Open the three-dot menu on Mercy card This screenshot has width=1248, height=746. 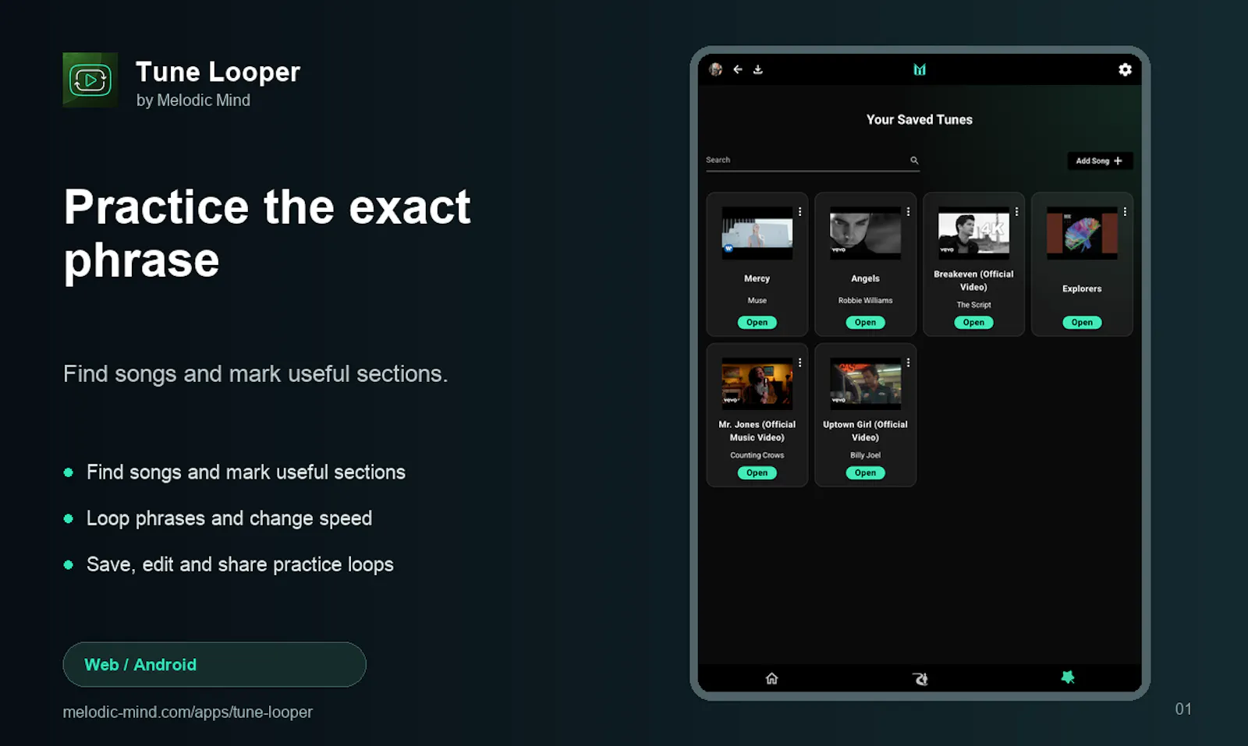coord(799,211)
